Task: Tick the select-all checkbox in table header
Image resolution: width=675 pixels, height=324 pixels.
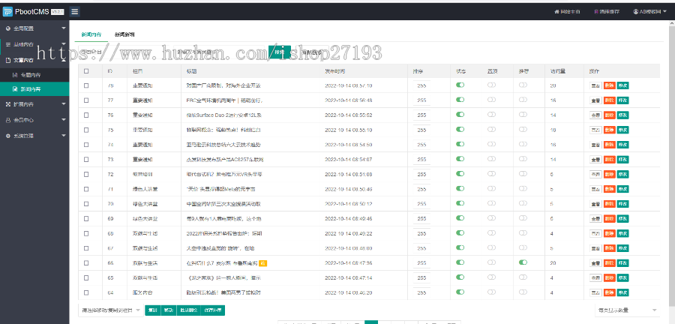Action: pyautogui.click(x=86, y=71)
